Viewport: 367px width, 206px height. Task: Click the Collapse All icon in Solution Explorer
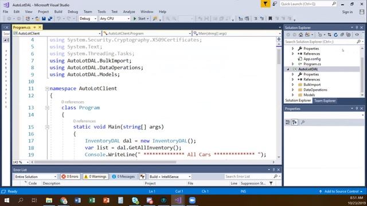342,34
